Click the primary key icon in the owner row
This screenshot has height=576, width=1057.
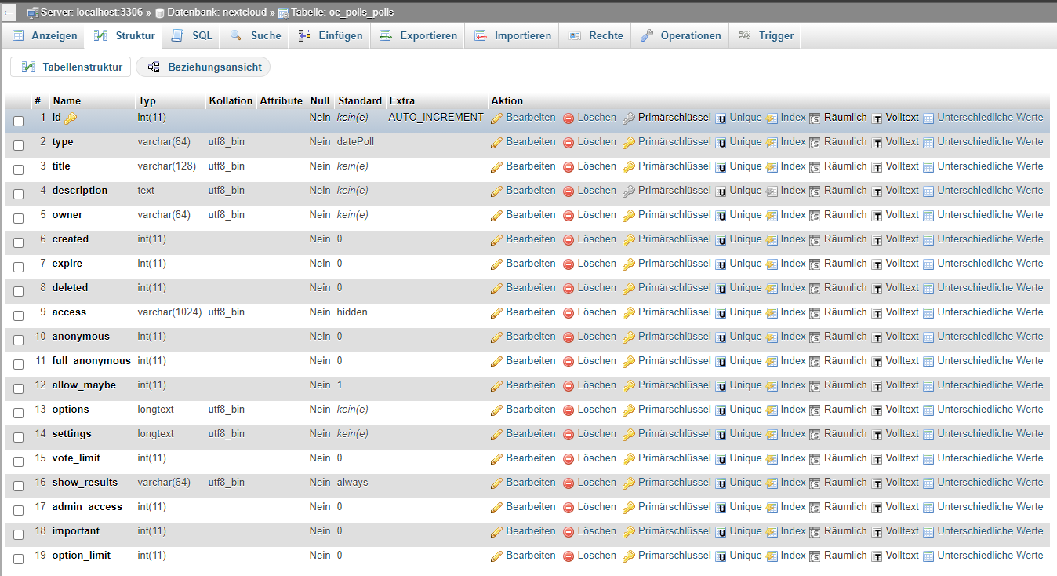[x=629, y=216]
